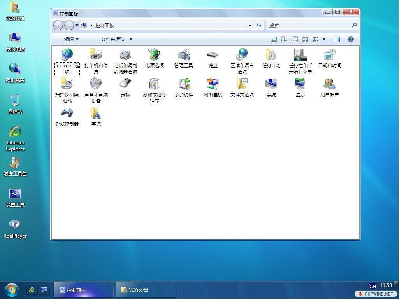Image resolution: width=399 pixels, height=299 pixels.
Task: Launch Internet Explorer desktop shortcut
Action: 15,138
